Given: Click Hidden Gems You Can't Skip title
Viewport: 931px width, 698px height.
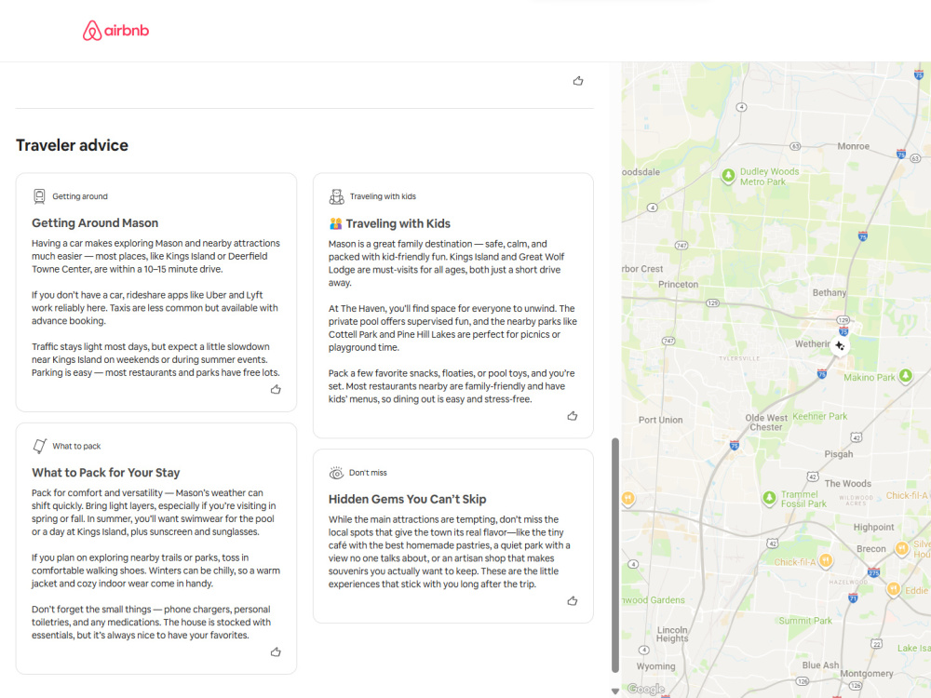Looking at the screenshot, I should (x=408, y=499).
